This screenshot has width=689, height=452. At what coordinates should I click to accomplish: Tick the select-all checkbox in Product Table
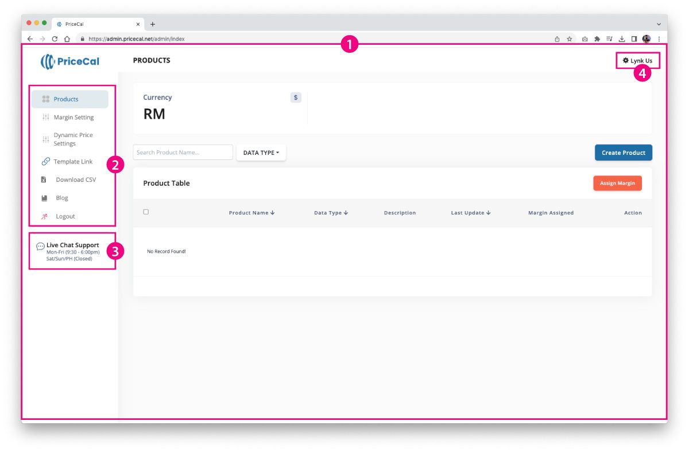tap(146, 212)
